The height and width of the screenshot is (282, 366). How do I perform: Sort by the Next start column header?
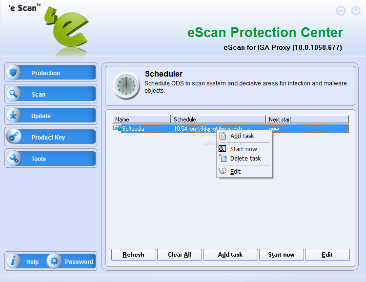307,120
